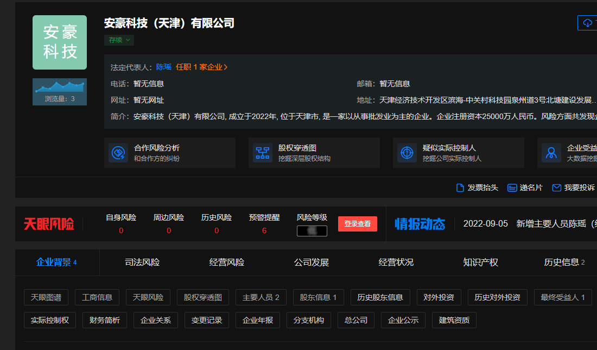Screen dimensions: 597x350
Task: Select the 实际控制权 tag
Action: click(x=50, y=320)
